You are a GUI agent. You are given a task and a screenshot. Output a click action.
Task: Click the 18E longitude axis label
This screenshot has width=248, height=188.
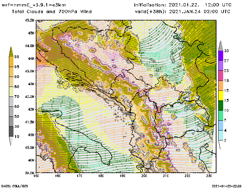pos(101,176)
